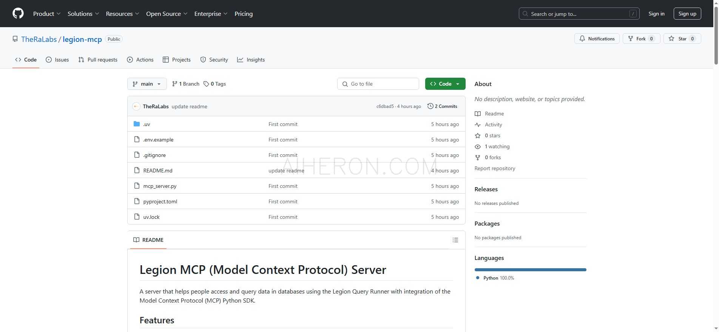Click the branch icon beside 1 Branch

pos(174,84)
